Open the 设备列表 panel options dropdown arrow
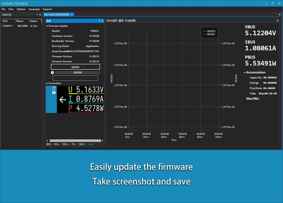 (37, 15)
